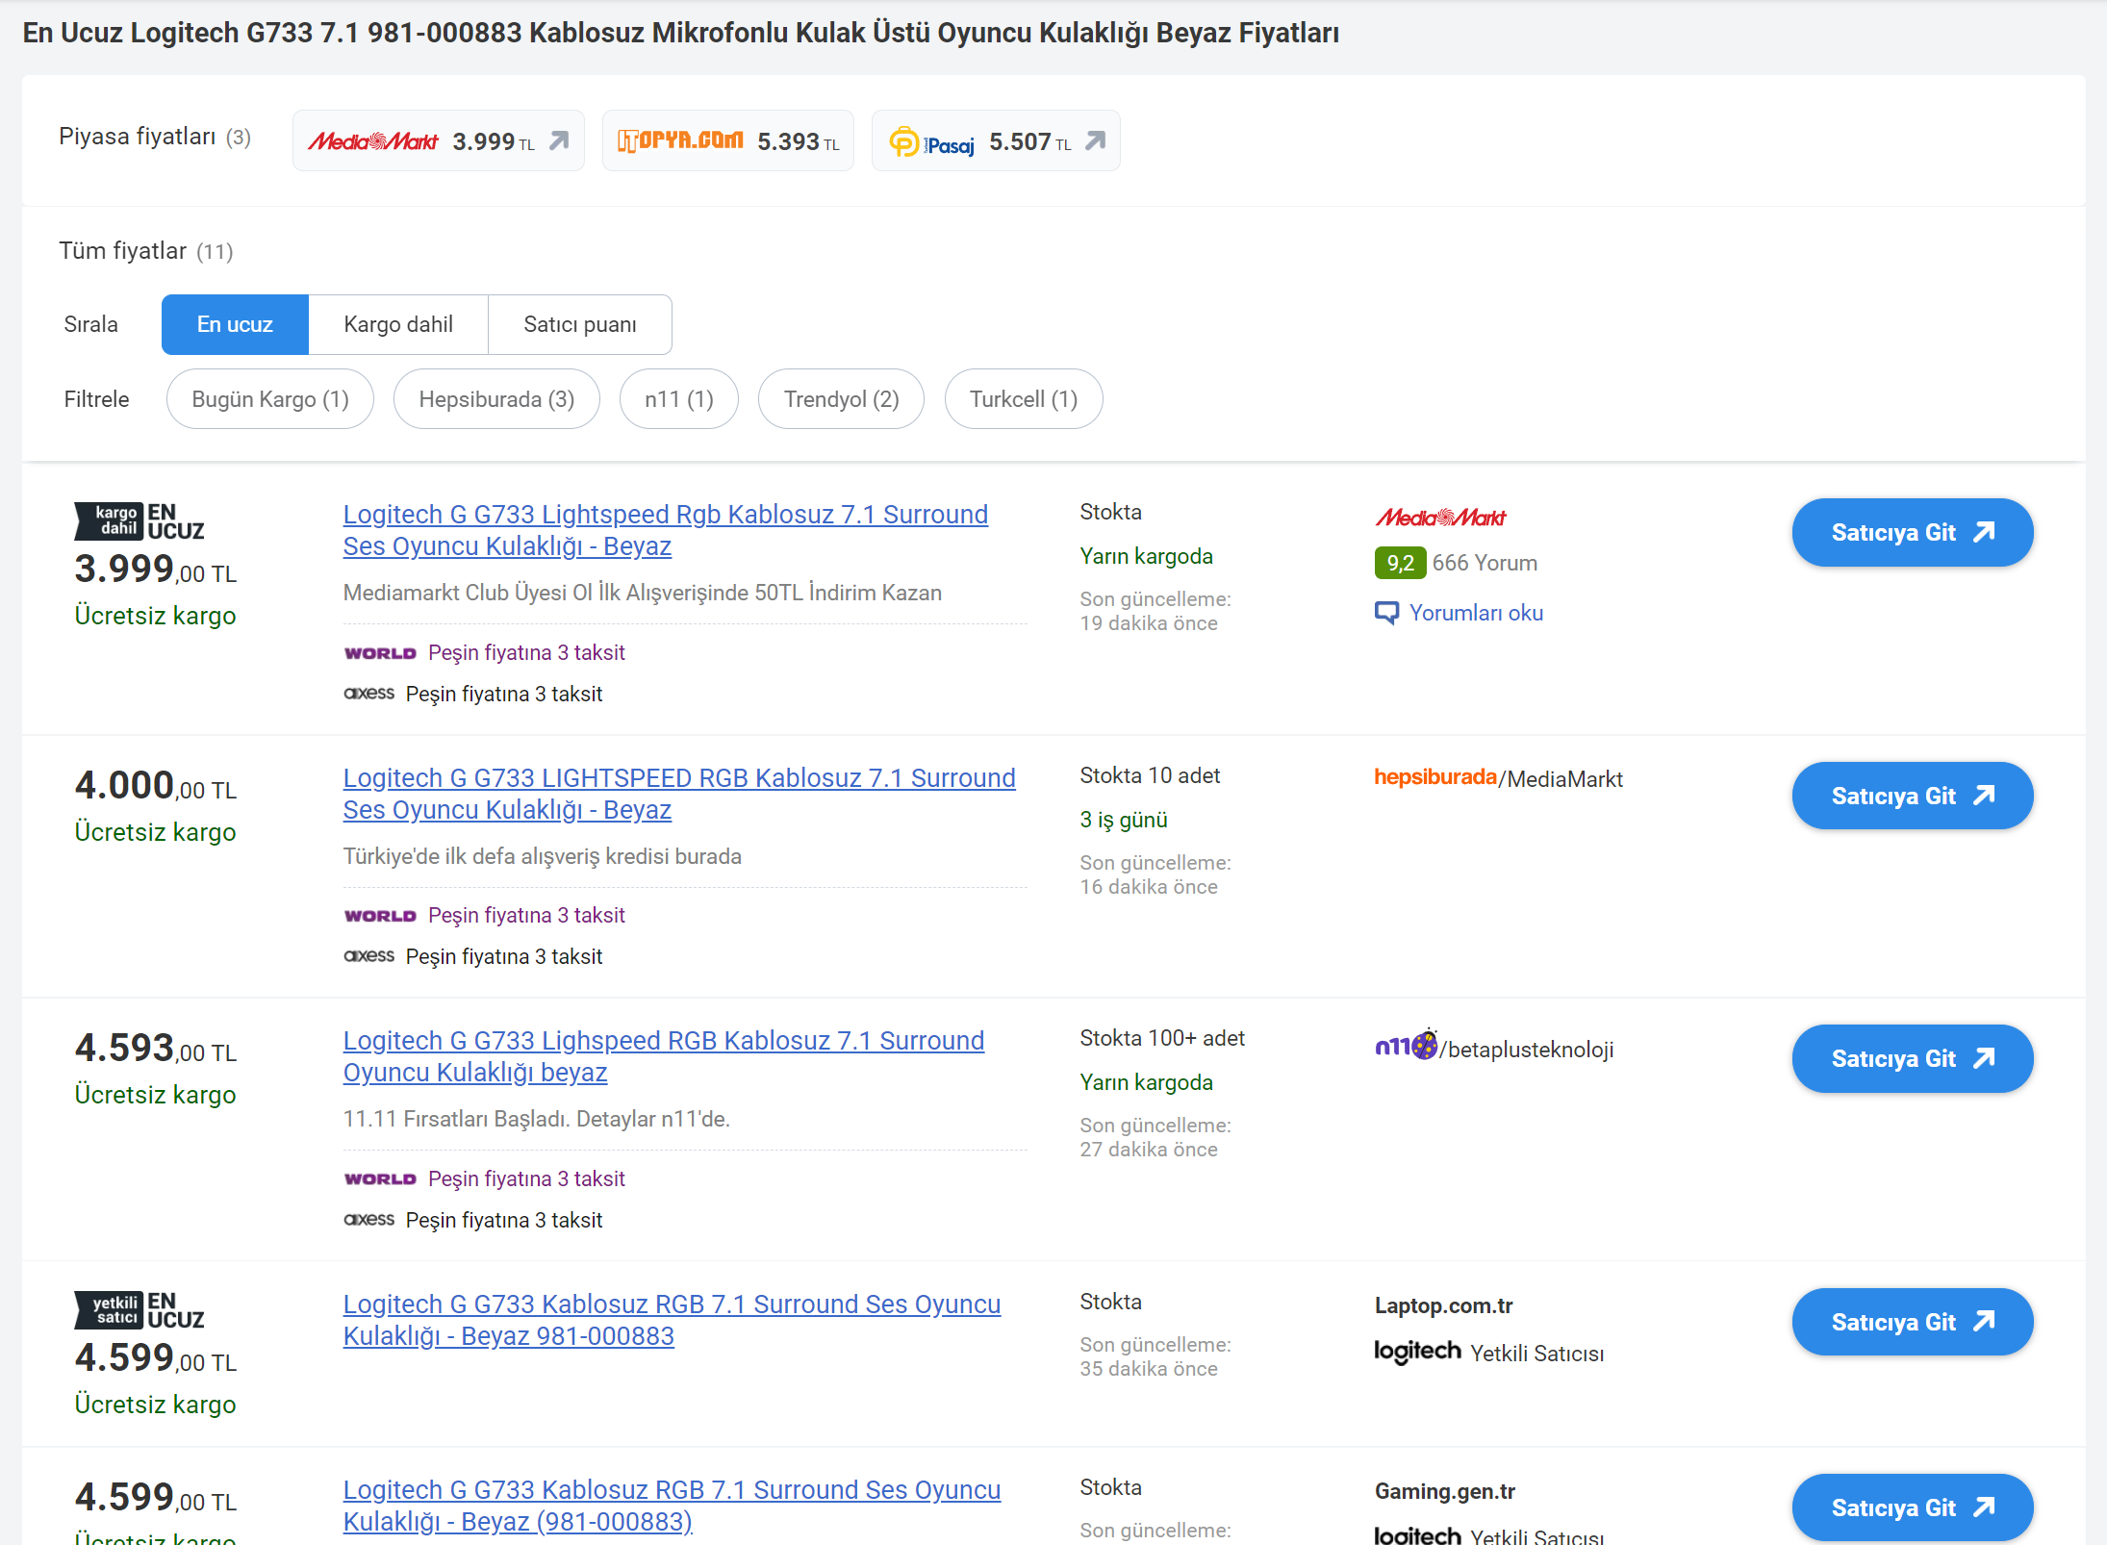Click Axess card icon in the 3.999 TL offer
2107x1545 pixels.
point(369,693)
